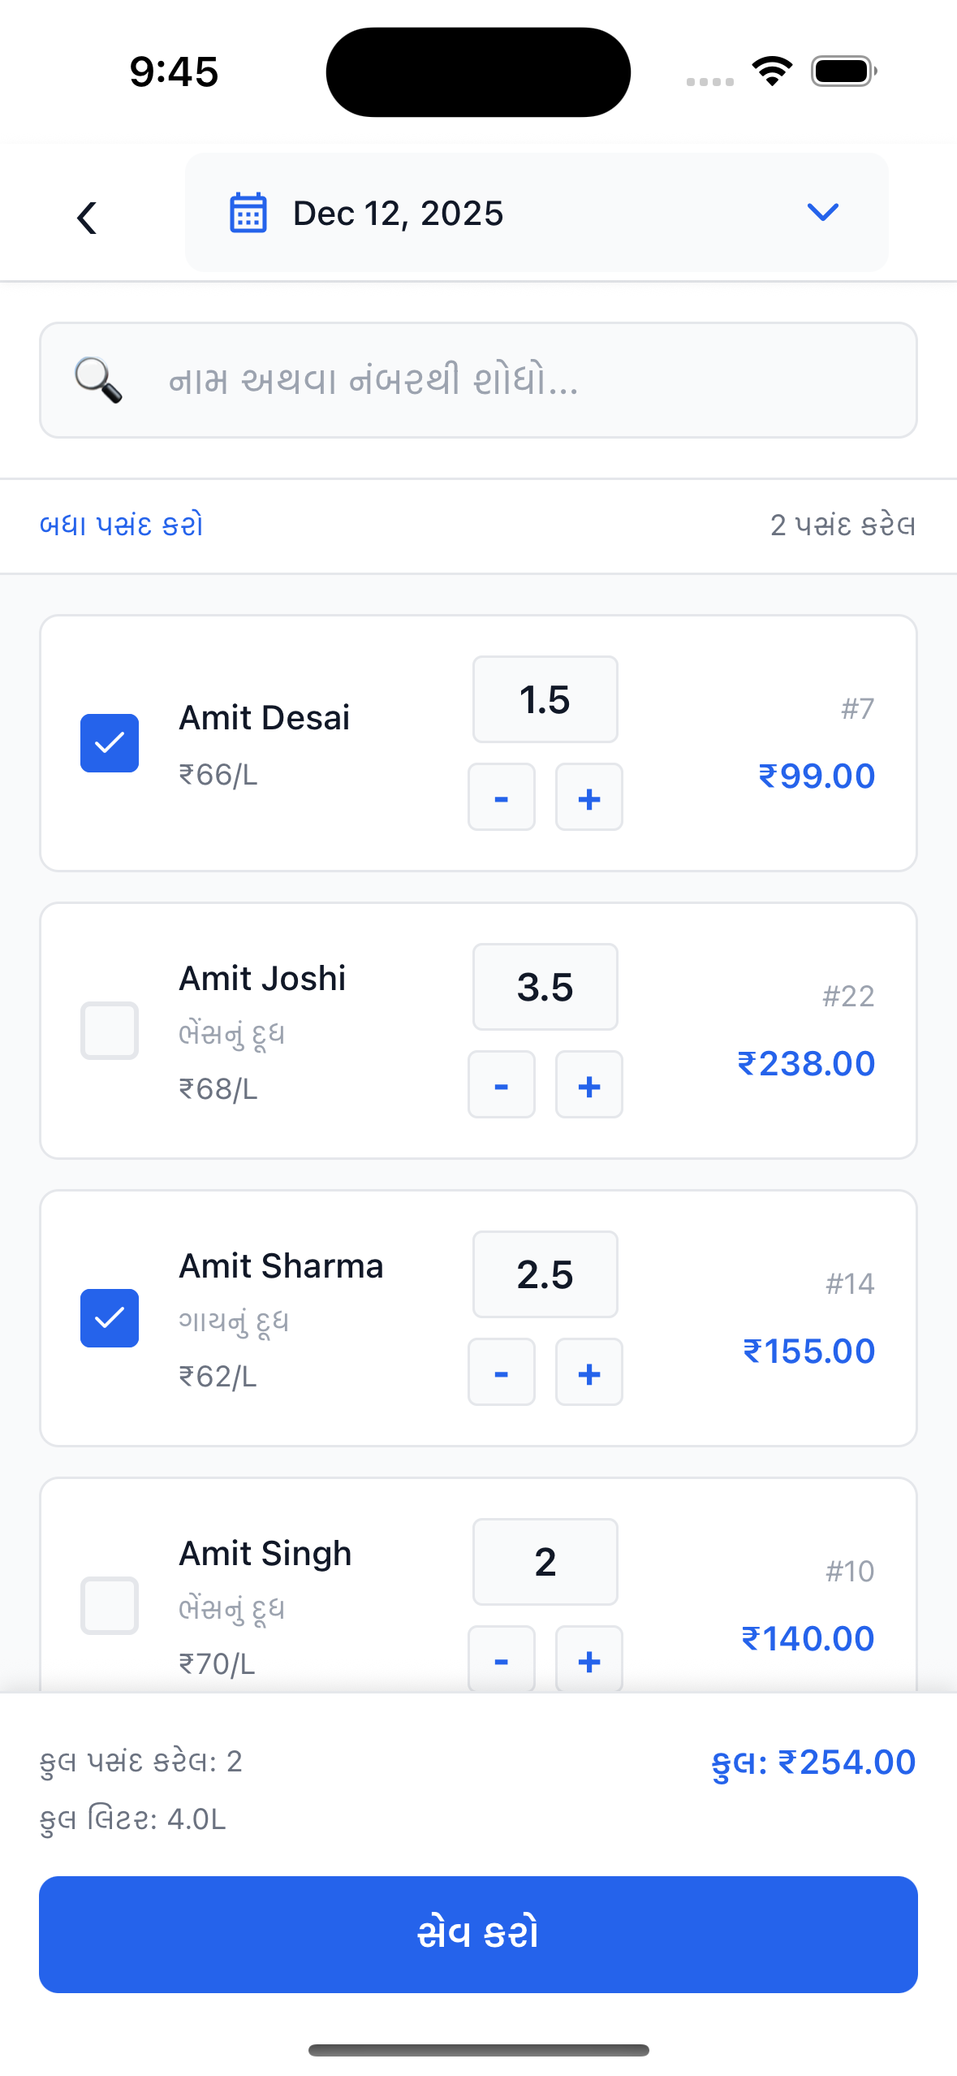The height and width of the screenshot is (2076, 957).
Task: Decrease Amit Desai's quantity with minus
Action: [501, 798]
